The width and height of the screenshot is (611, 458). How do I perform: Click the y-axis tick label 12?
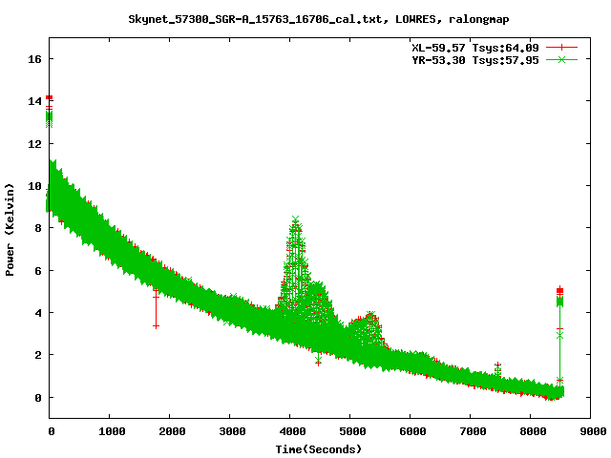(x=34, y=144)
